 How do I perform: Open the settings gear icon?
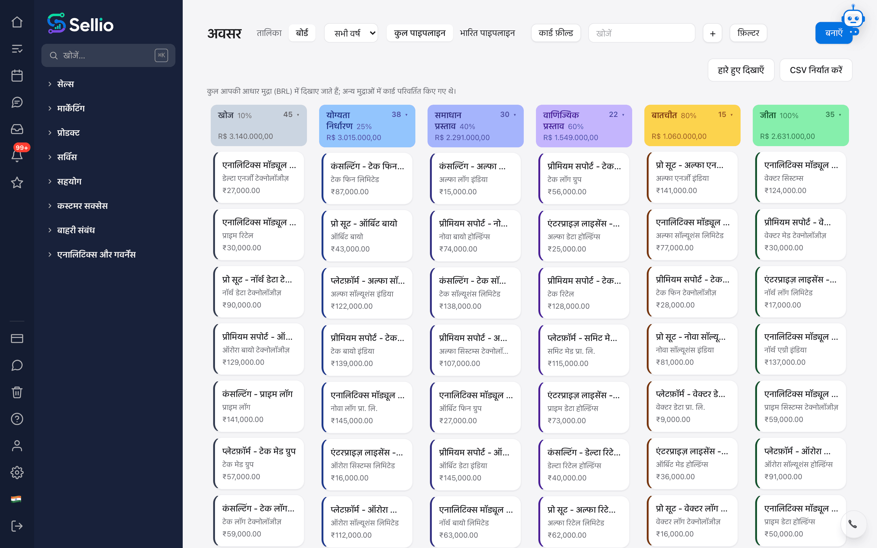coord(17,472)
